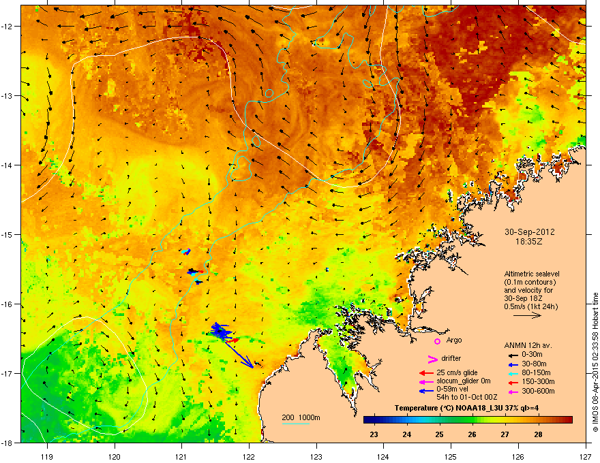Click the color bar tick label '26'
The width and height of the screenshot is (600, 463).
472,434
